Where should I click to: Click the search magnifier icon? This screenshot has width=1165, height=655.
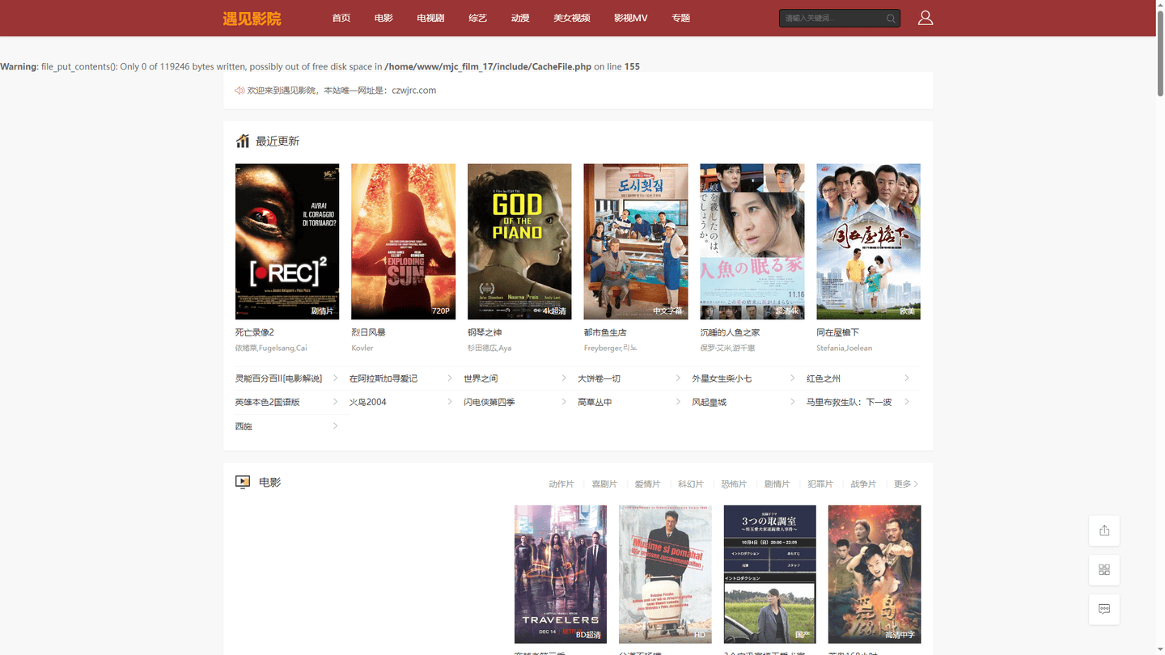coord(891,19)
